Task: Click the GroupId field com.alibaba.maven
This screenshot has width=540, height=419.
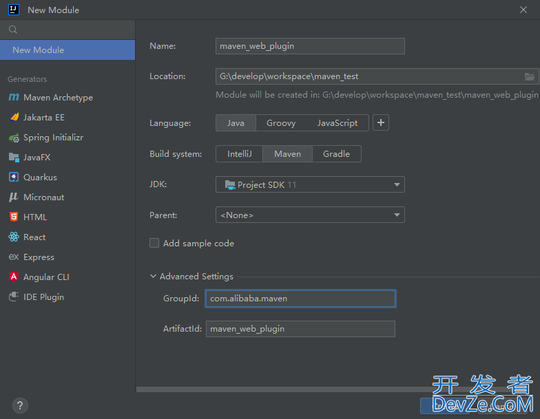Action: point(300,299)
